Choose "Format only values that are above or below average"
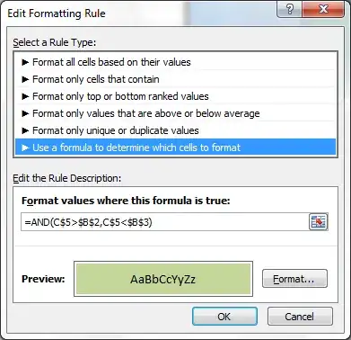351x340 pixels. tap(176, 113)
